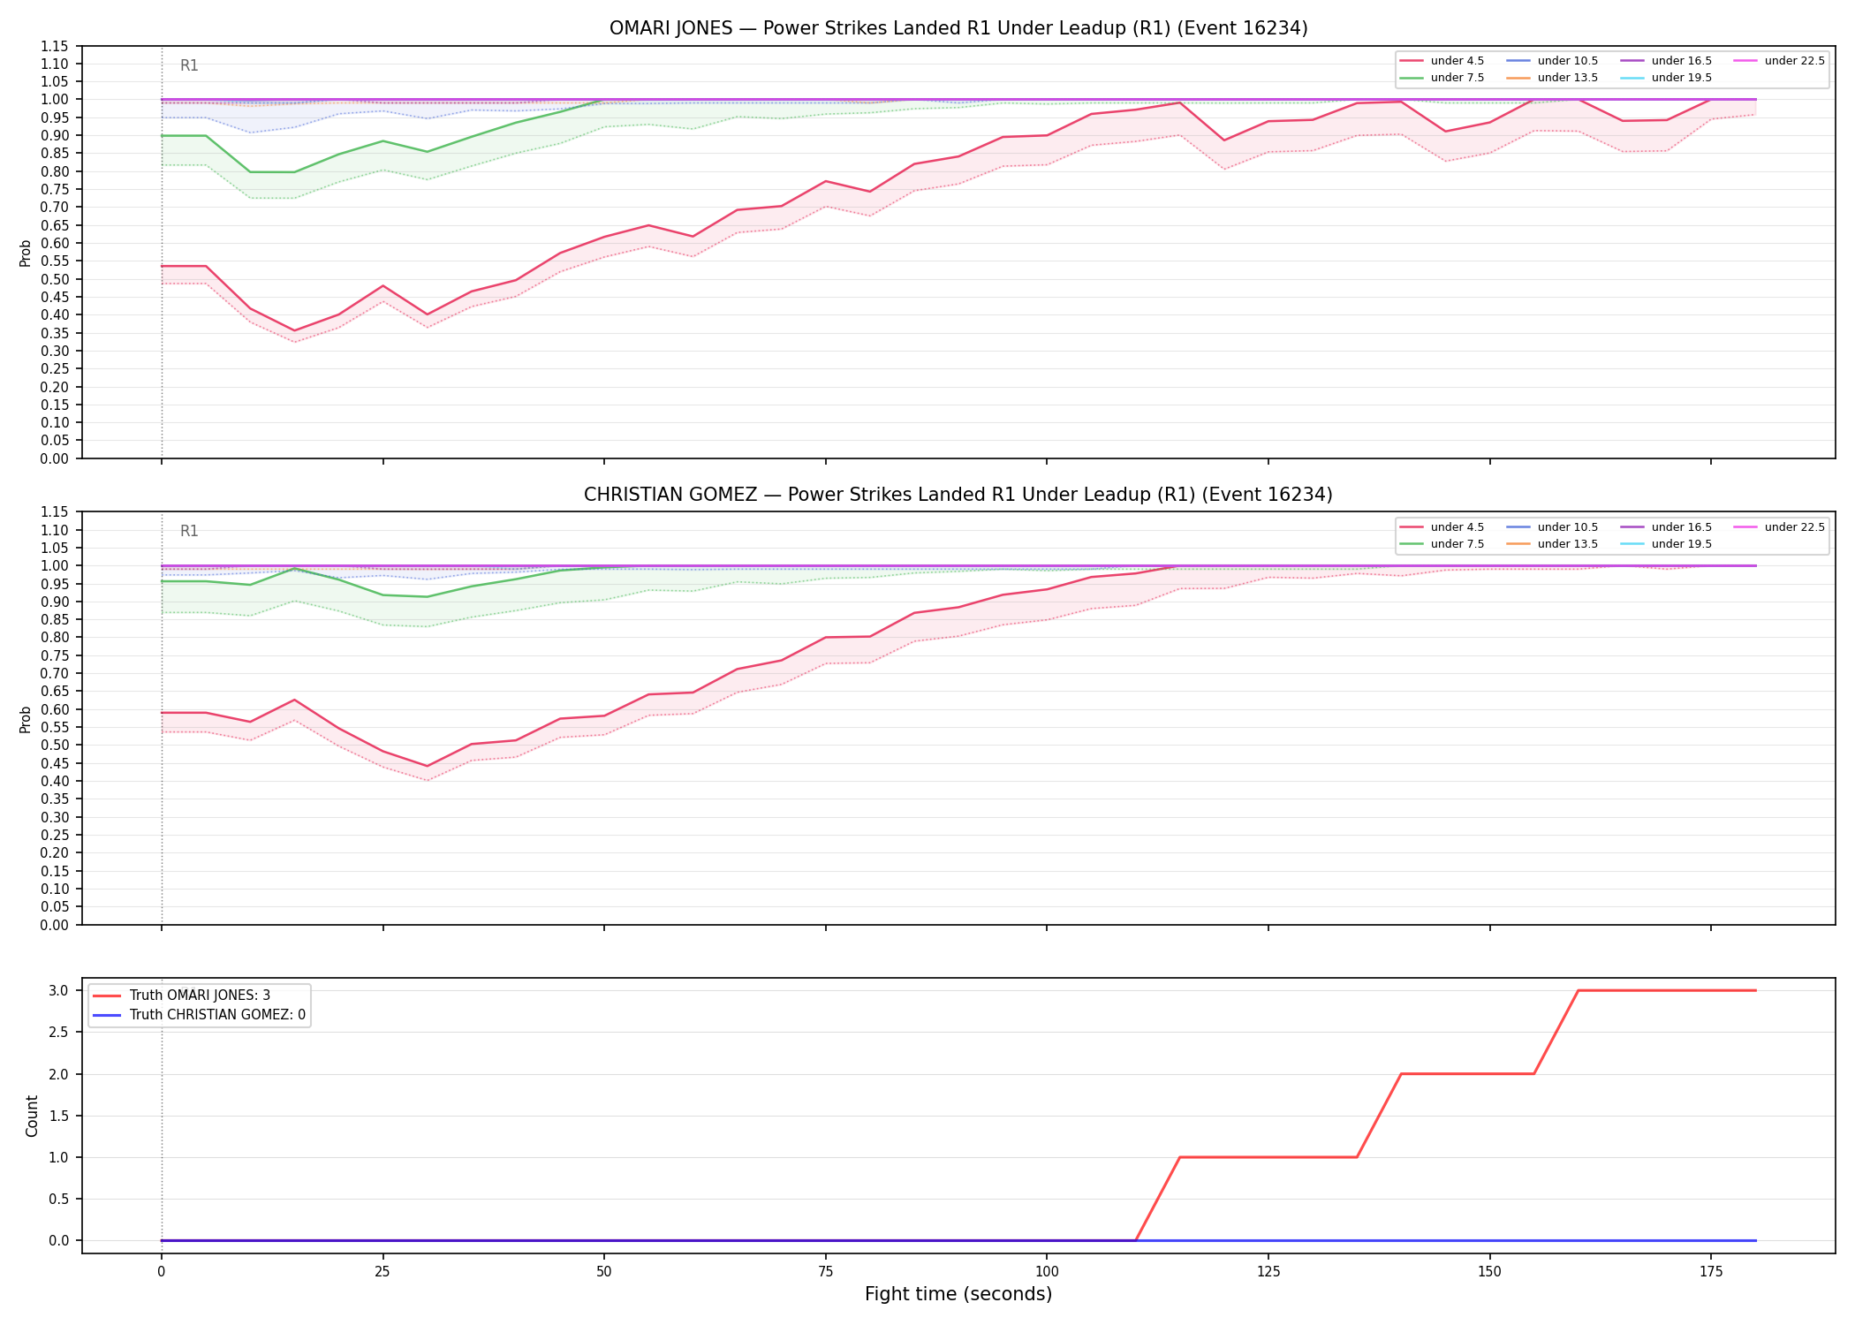This screenshot has width=1855, height=1325.
Task: Click x-axis tick label 175
Action: (1711, 1272)
